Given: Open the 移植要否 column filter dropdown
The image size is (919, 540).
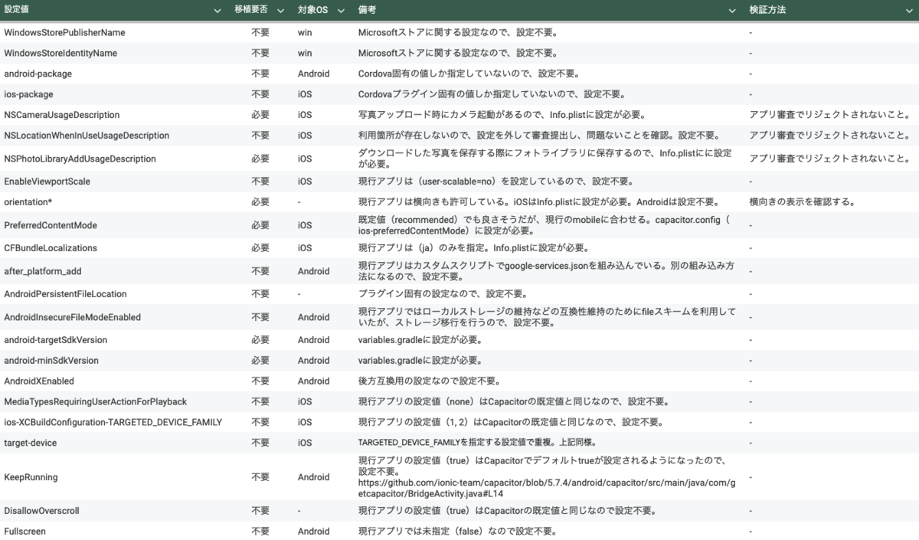Looking at the screenshot, I should pyautogui.click(x=280, y=11).
